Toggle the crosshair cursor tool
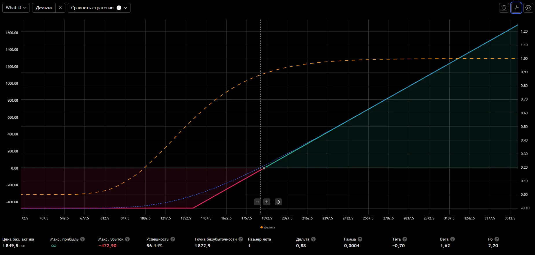This screenshot has width=535, height=255. pos(516,8)
